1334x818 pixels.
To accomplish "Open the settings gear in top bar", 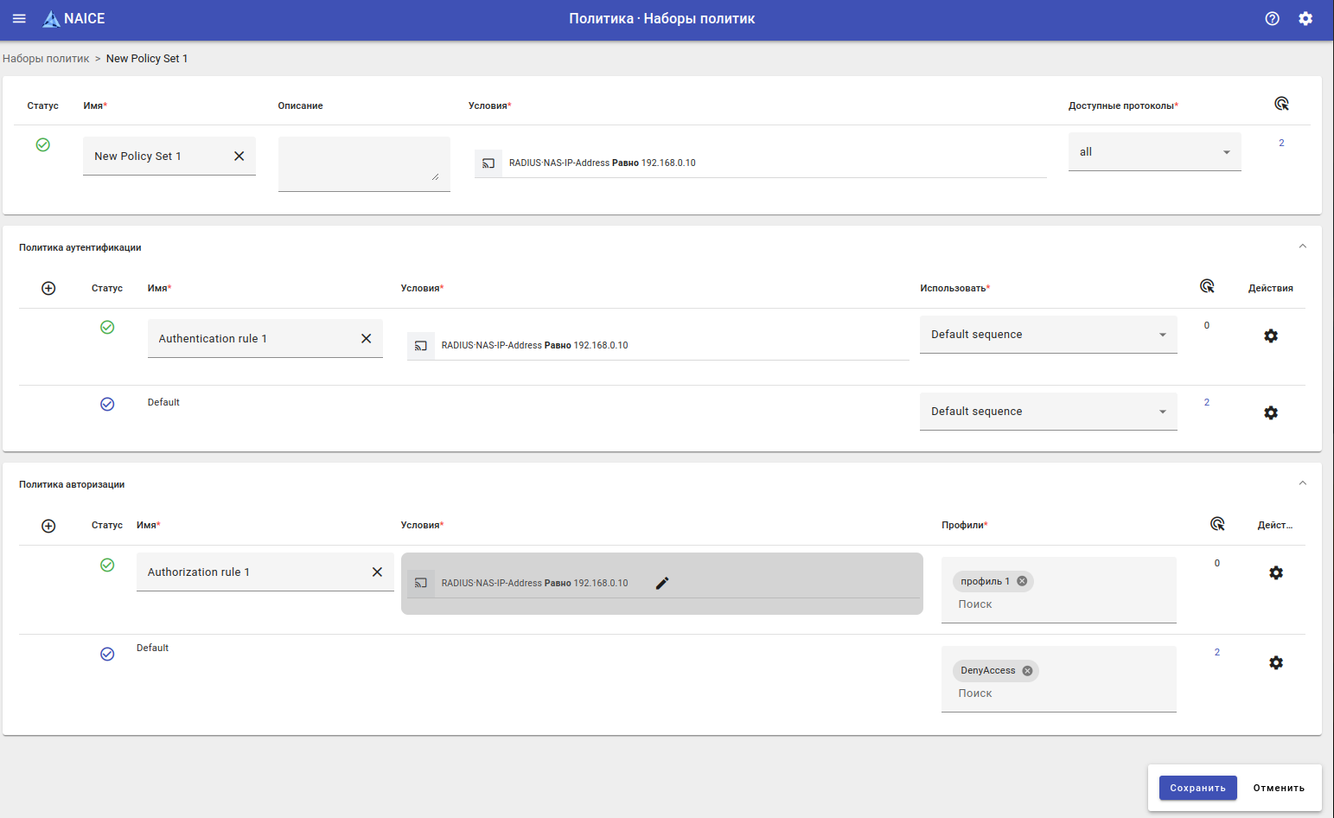I will click(x=1305, y=18).
